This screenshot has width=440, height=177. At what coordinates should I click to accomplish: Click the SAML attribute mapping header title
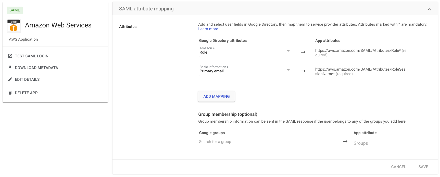point(146,9)
